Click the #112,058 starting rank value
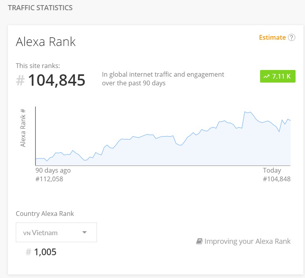This screenshot has height=278, width=305. coord(49,179)
